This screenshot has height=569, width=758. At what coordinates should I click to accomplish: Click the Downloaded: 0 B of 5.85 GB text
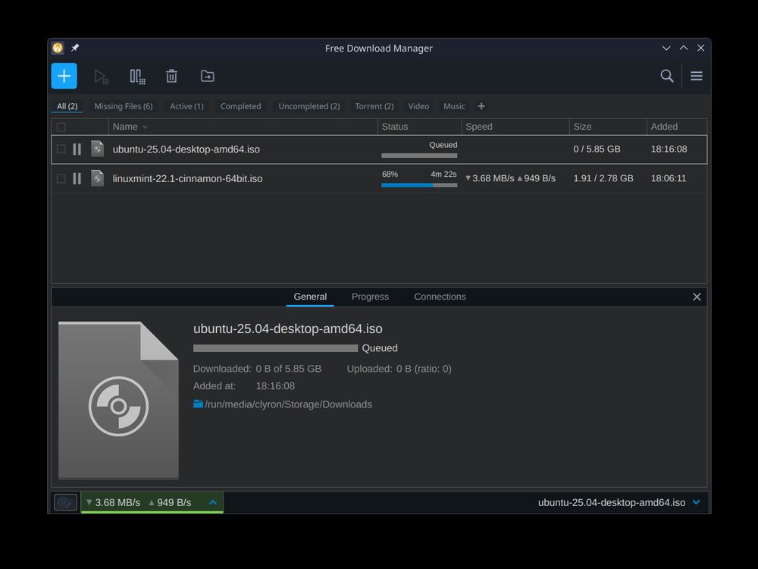click(x=257, y=369)
